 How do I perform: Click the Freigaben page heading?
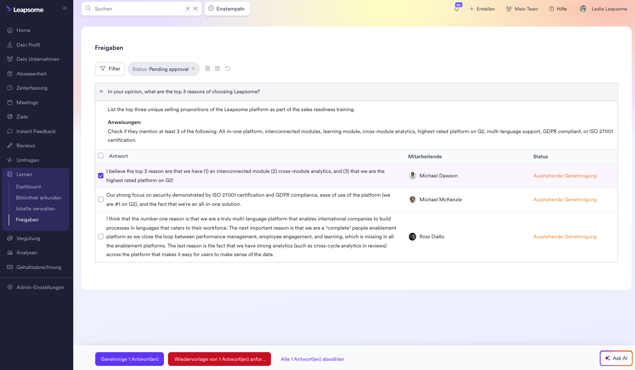coord(109,48)
